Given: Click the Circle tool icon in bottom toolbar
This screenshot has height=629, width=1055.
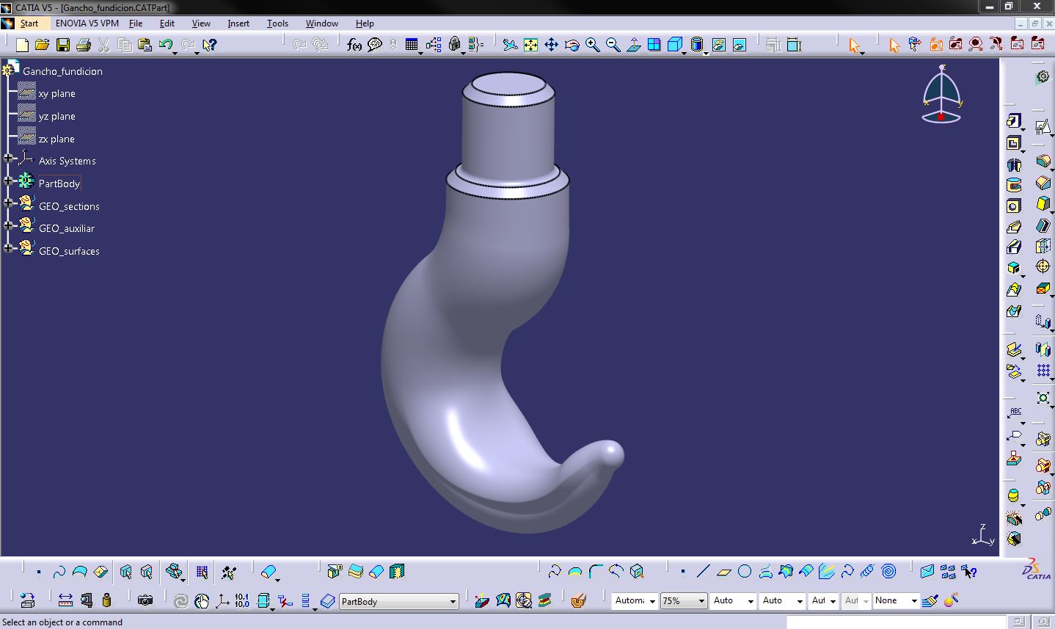Looking at the screenshot, I should pyautogui.click(x=745, y=571).
